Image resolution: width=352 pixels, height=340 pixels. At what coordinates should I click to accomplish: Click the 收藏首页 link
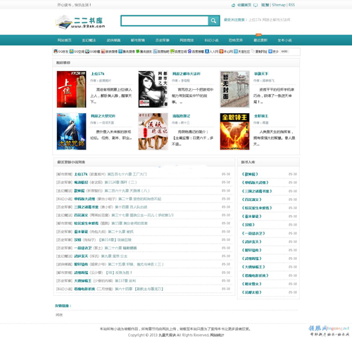click(244, 5)
